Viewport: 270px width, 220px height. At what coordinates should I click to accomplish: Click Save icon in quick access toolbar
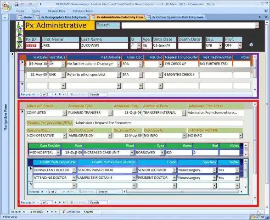pos(17,4)
